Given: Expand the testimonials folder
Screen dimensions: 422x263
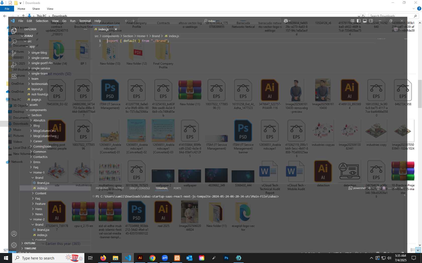Looking at the screenshot, I should pos(39,84).
